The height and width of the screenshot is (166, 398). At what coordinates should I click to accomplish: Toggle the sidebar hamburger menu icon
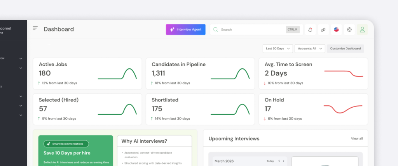35,28
